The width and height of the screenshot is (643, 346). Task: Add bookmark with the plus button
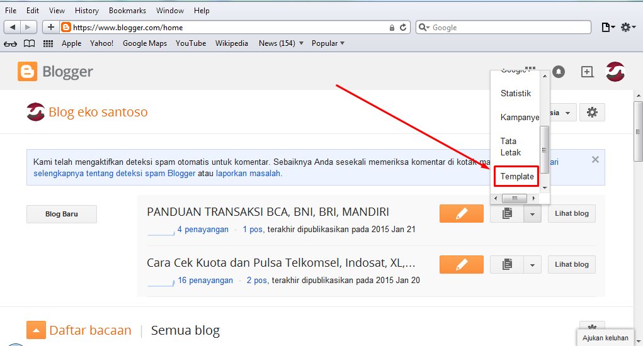(x=51, y=28)
